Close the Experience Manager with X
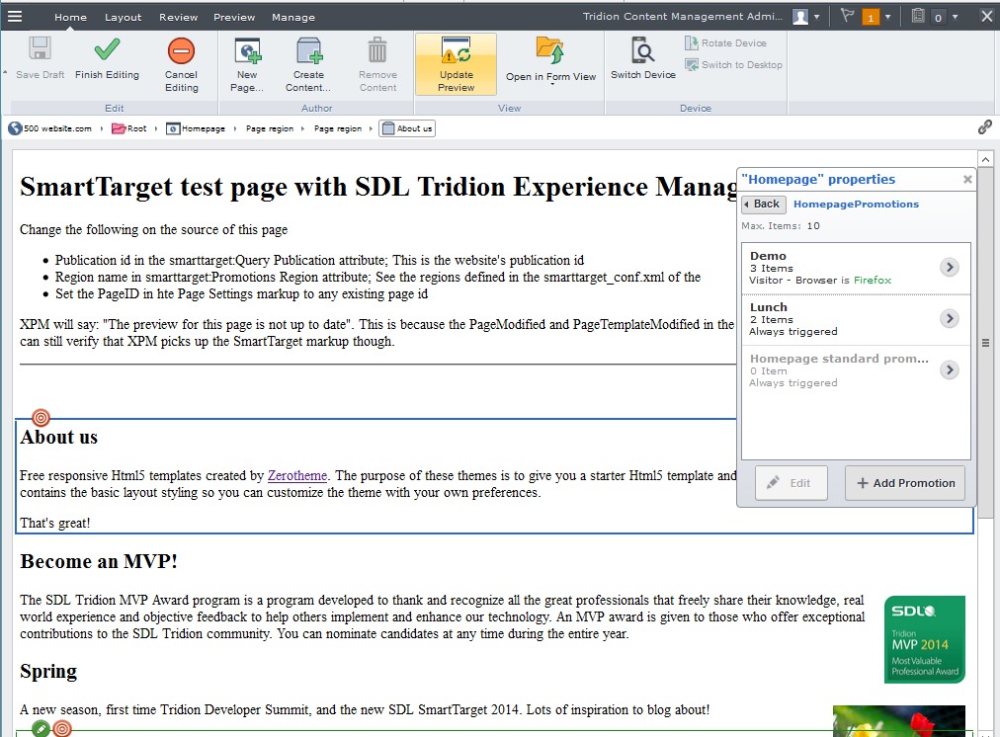The image size is (1000, 737). (x=986, y=16)
